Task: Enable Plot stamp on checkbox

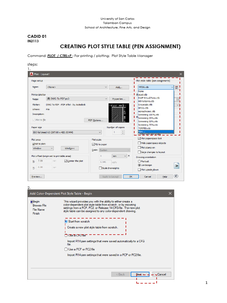Action: 139,147
